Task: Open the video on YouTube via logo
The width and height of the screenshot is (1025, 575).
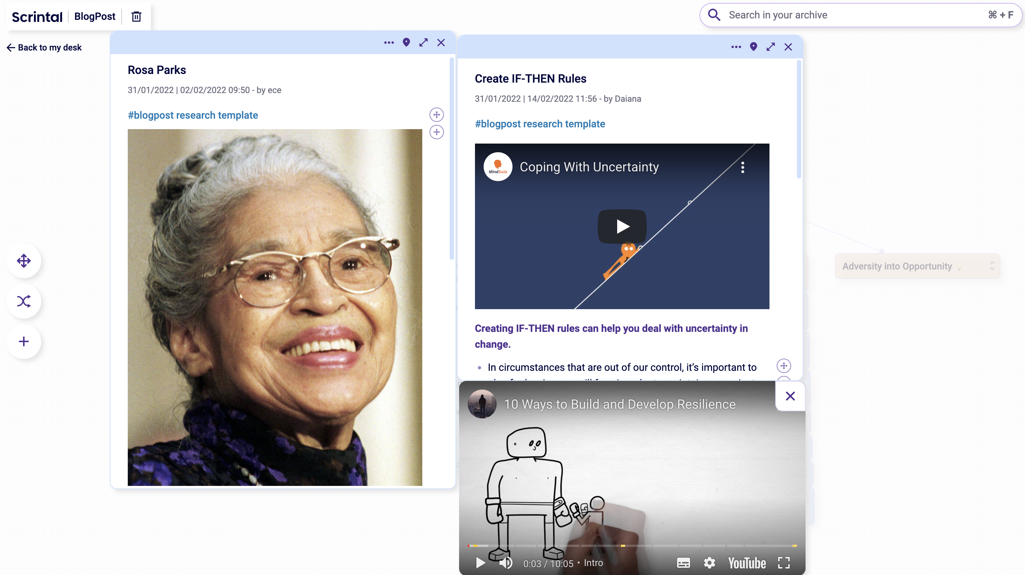Action: click(747, 563)
